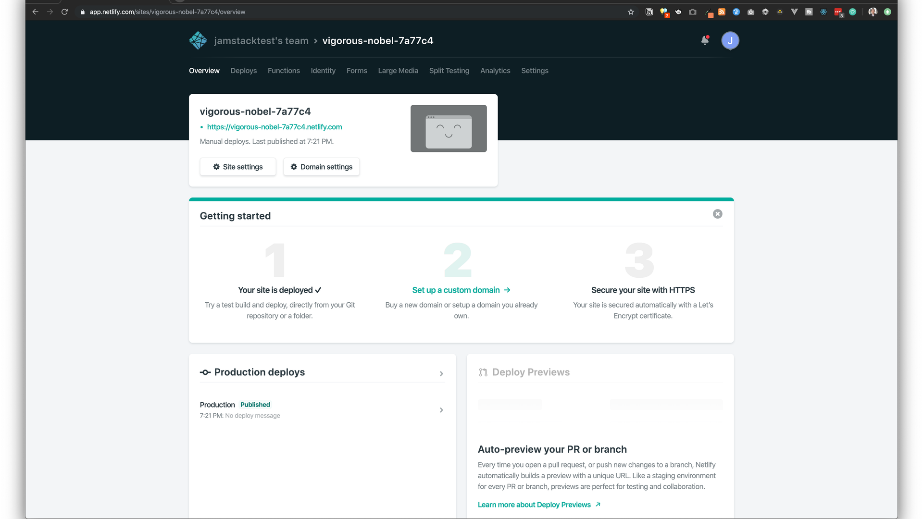Image resolution: width=923 pixels, height=519 pixels.
Task: Open the vigorous-nobel netlify.com site URL
Action: point(274,127)
